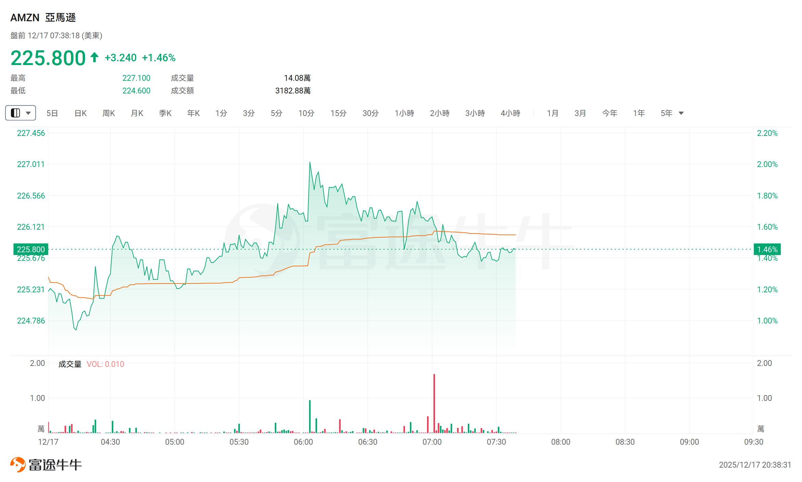This screenshot has width=802, height=482.
Task: Select the 日K candlestick tab
Action: [81, 113]
